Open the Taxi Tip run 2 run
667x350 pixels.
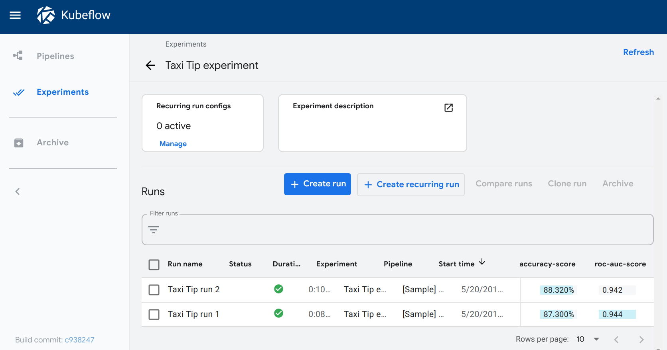[193, 289]
